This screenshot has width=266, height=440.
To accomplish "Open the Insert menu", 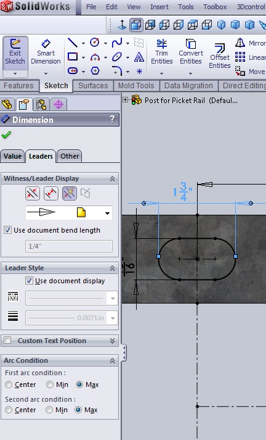I will pyautogui.click(x=159, y=7).
